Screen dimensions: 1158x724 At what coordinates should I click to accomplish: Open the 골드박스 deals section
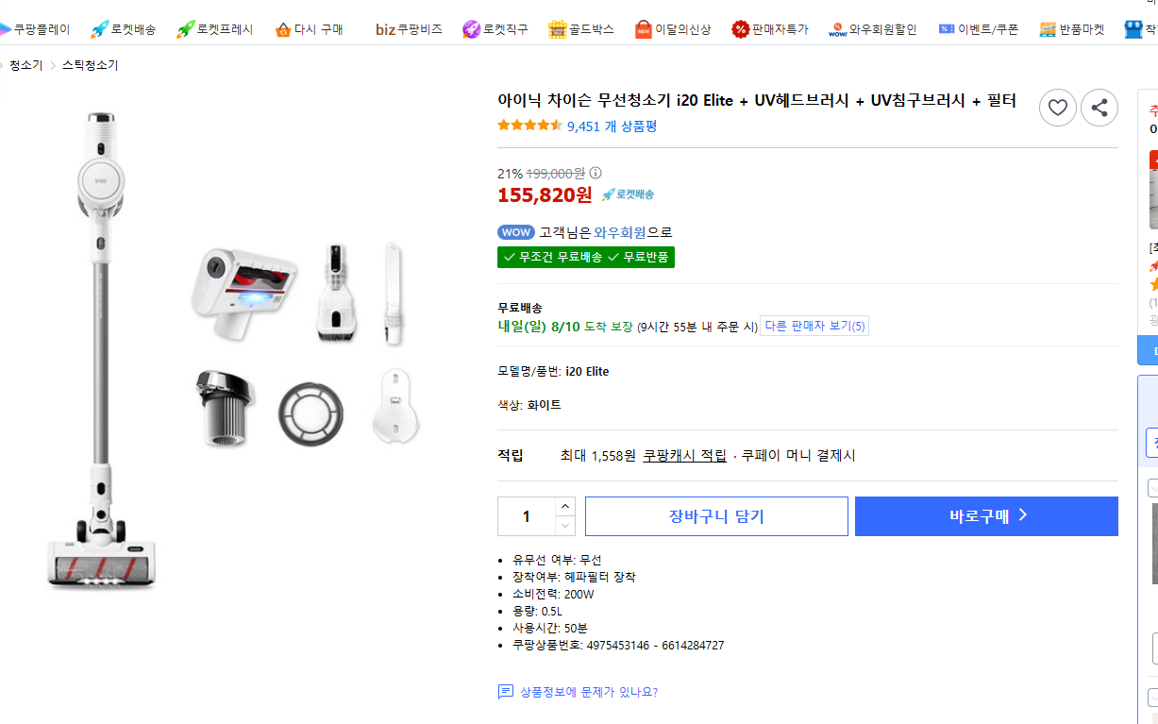point(586,28)
